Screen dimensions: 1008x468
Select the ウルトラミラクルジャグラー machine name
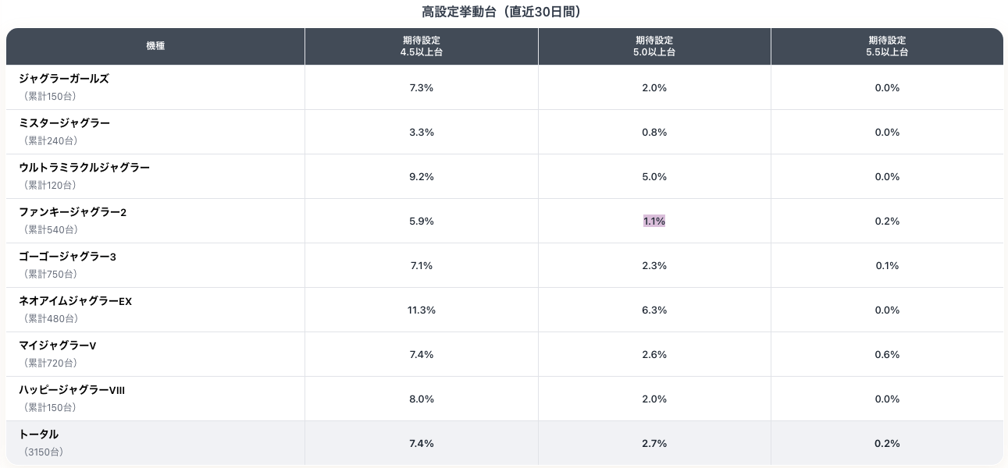(x=84, y=168)
